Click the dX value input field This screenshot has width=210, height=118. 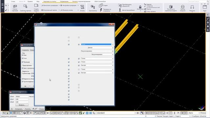click(22, 96)
